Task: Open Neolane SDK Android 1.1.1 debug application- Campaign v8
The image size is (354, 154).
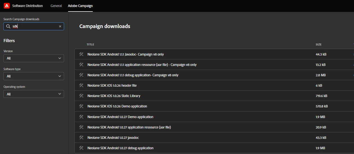Action: pyautogui.click(x=133, y=75)
